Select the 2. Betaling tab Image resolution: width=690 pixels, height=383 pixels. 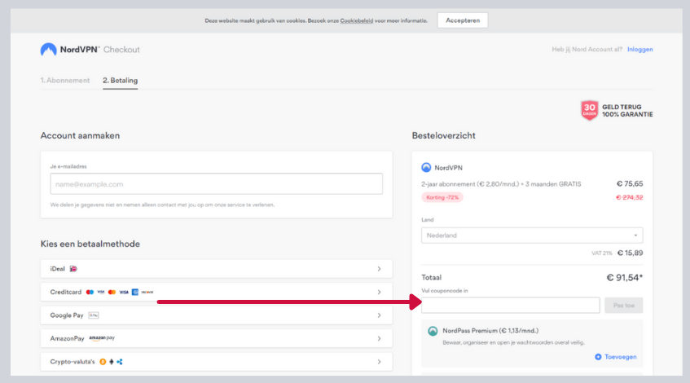tap(120, 81)
